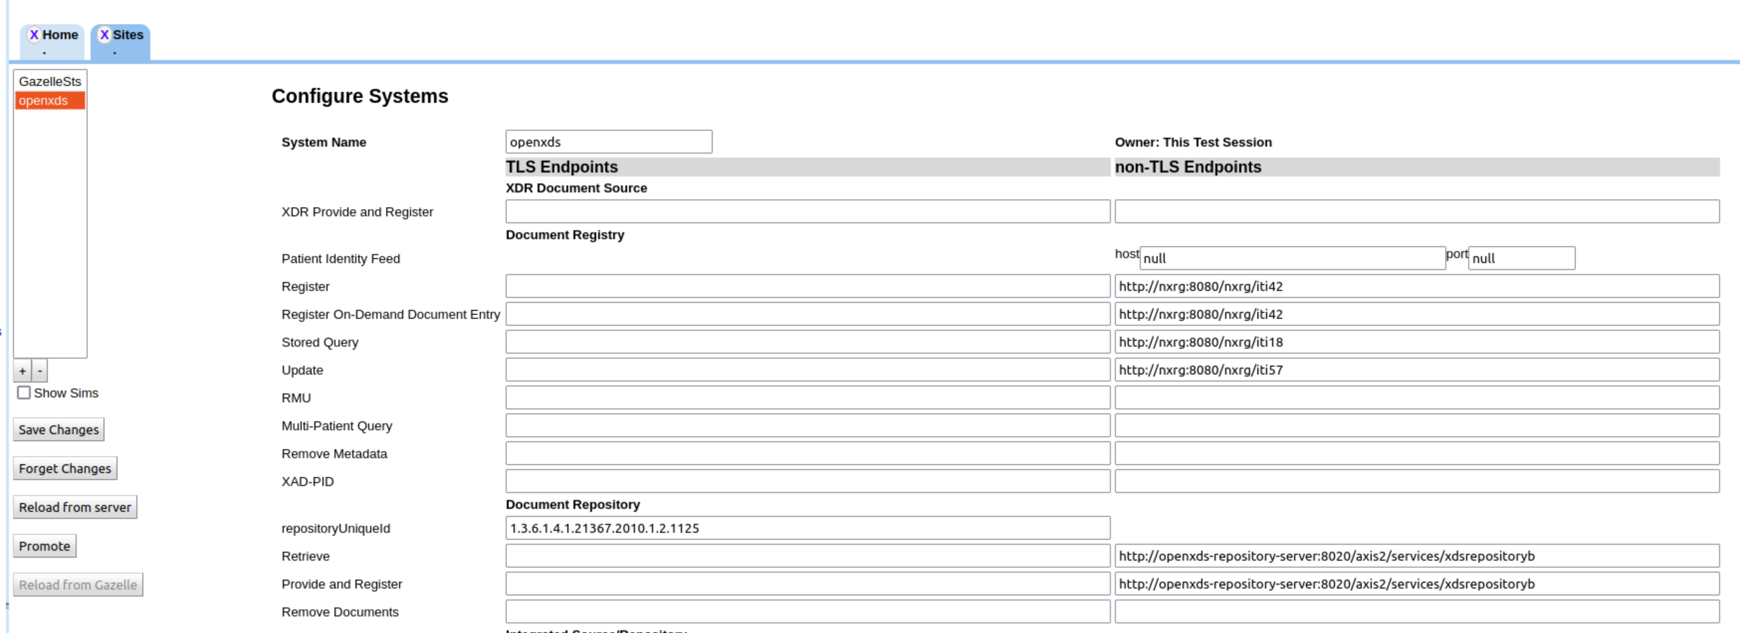Click the minus button to remove a site
Screen dimensions: 1740x633
point(40,371)
